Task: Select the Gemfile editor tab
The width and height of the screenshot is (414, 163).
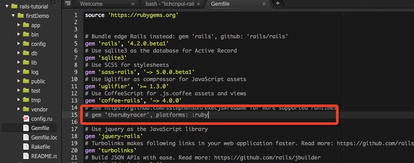Action: (220, 4)
